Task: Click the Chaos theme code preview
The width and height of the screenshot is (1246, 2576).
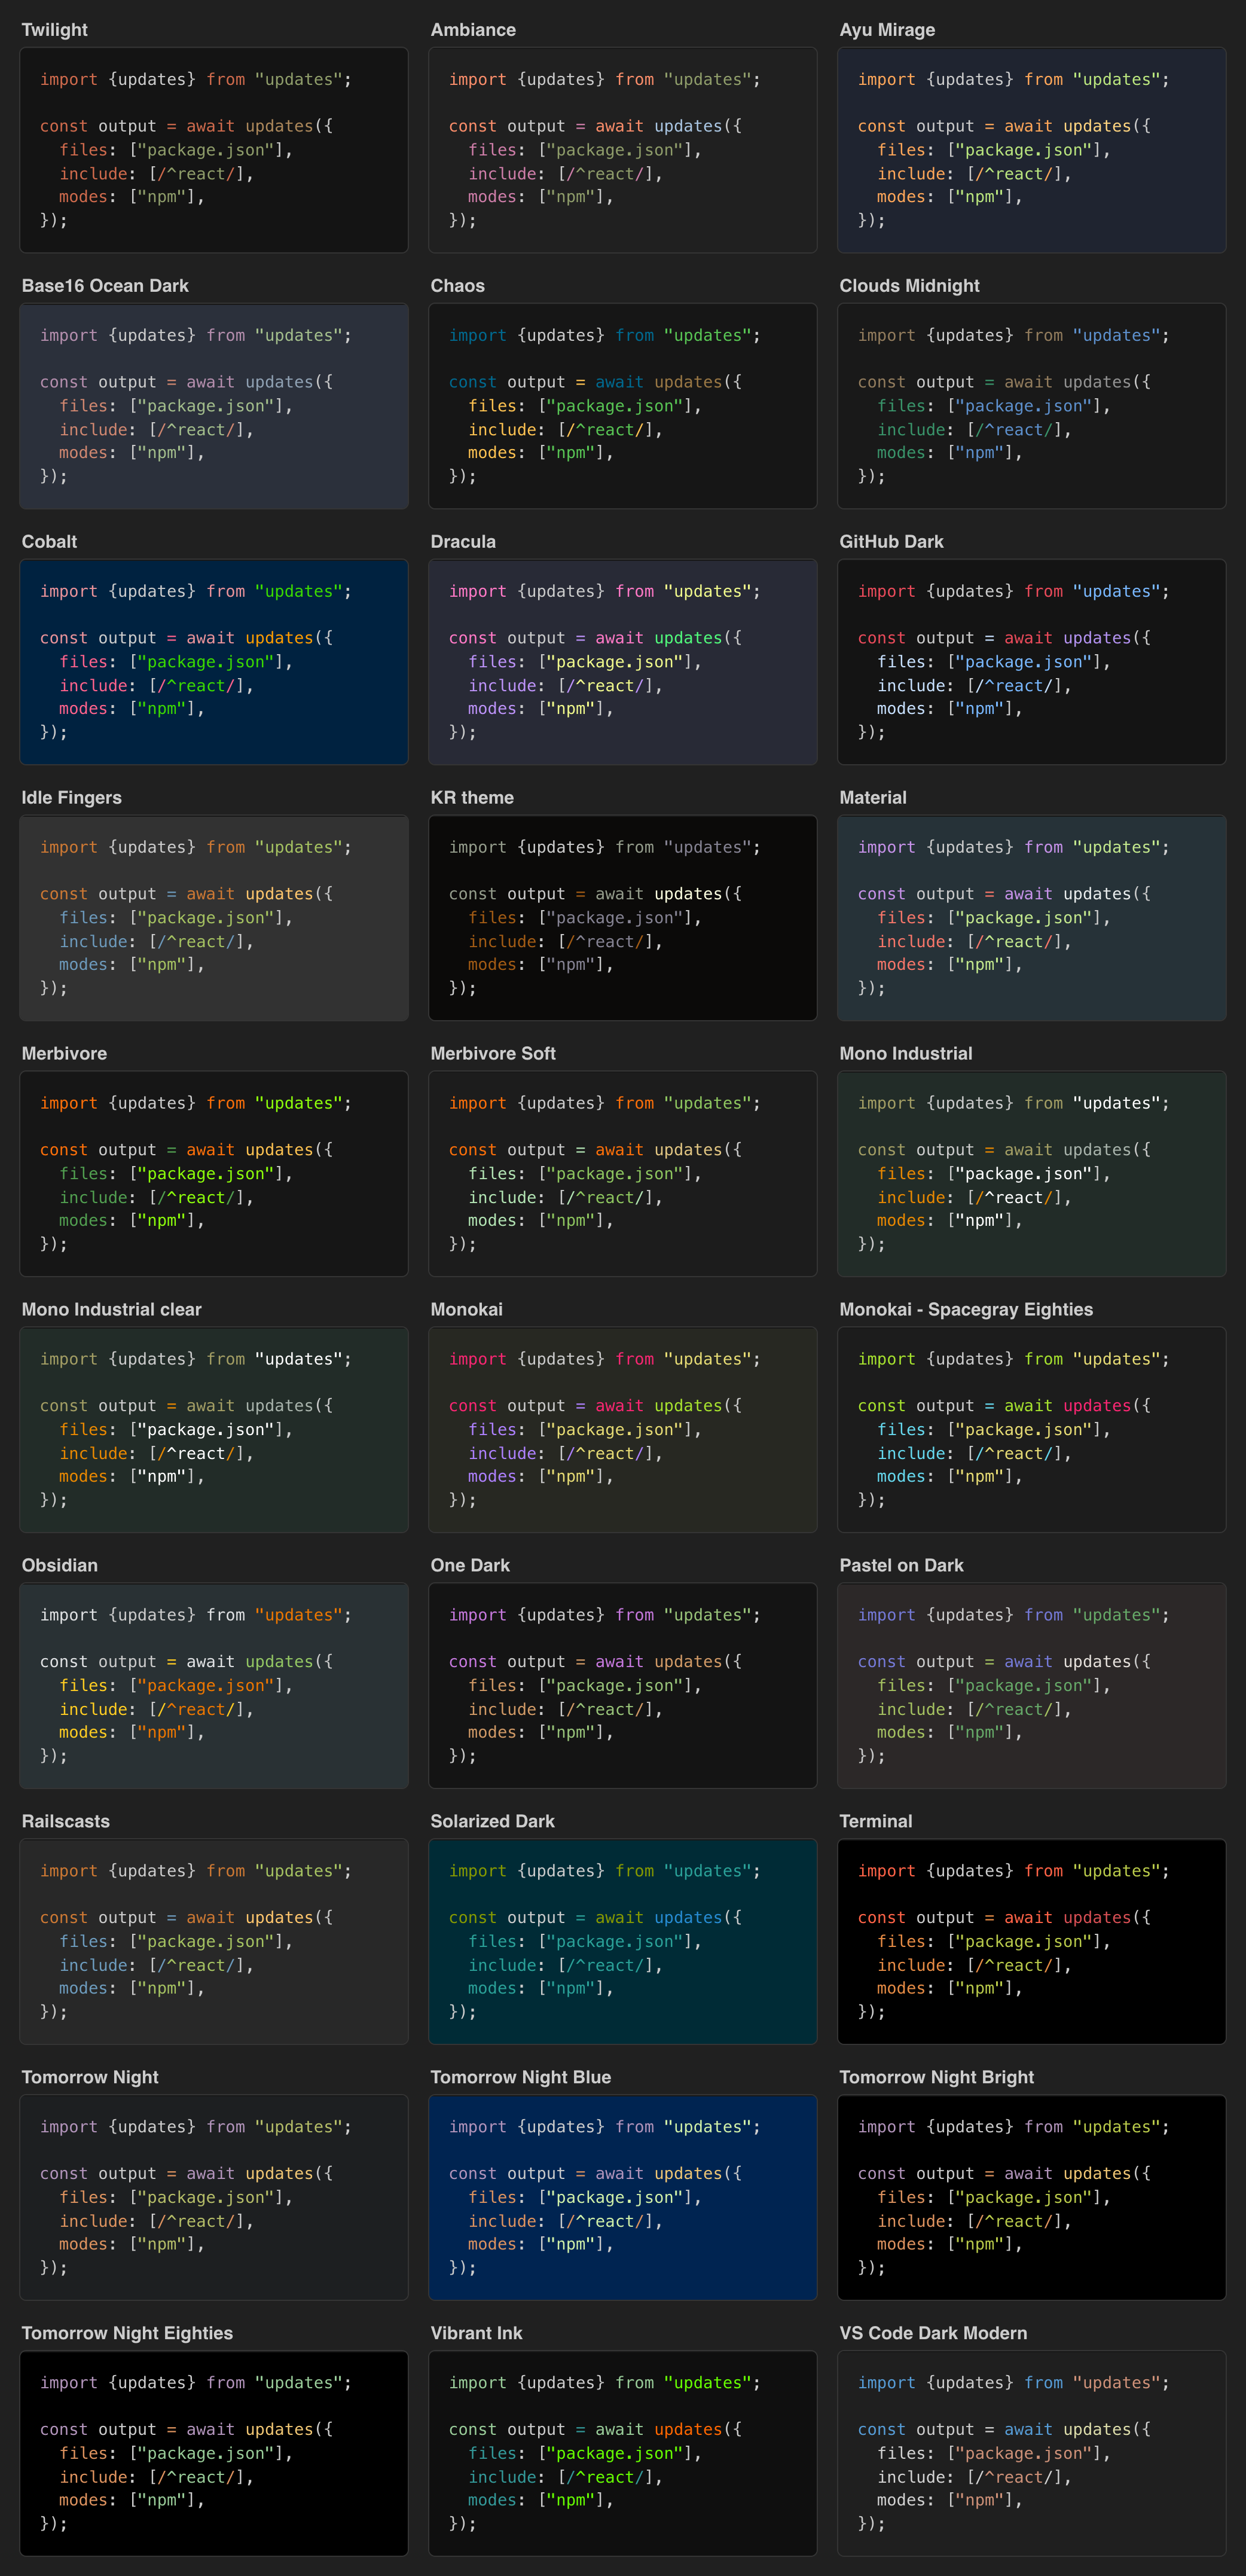Action: coord(623,406)
